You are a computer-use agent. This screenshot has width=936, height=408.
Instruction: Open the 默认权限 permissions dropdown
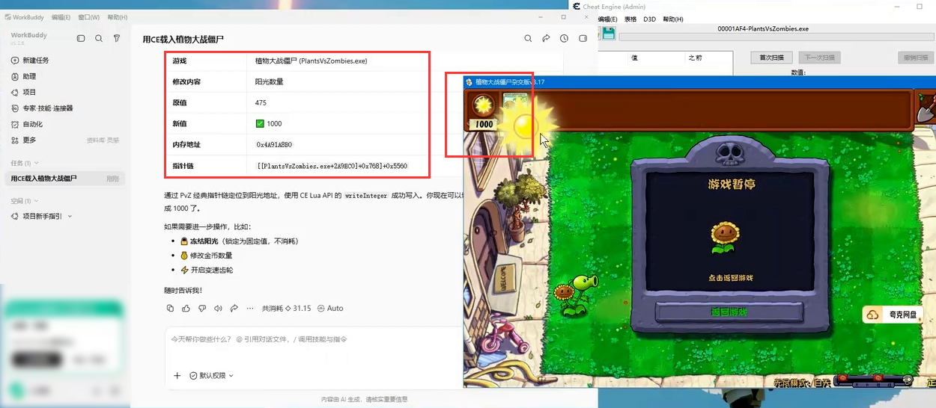pyautogui.click(x=211, y=375)
